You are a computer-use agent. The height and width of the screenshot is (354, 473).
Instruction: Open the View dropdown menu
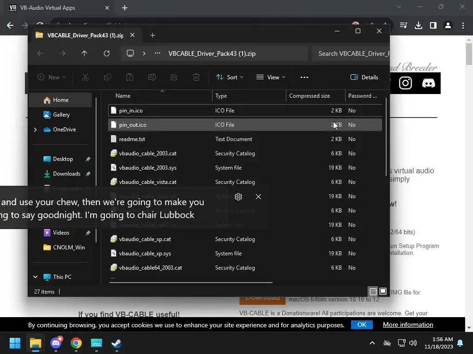coord(271,77)
